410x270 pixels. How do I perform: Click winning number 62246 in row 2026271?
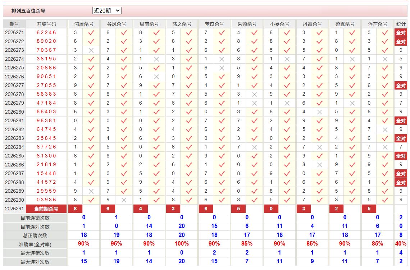(46, 32)
